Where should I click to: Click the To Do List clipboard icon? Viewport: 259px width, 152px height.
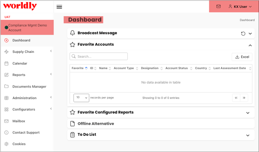point(72,135)
